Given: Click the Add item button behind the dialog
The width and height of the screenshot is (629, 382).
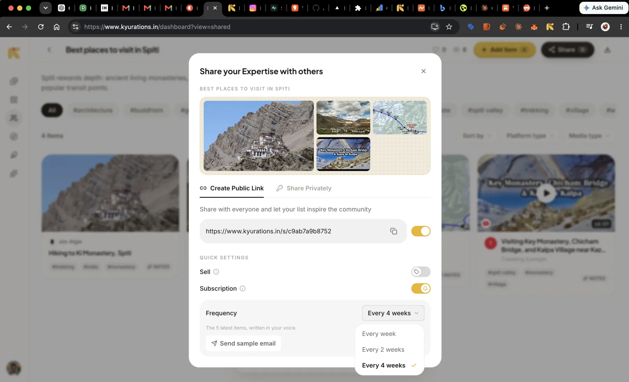Looking at the screenshot, I should [505, 50].
